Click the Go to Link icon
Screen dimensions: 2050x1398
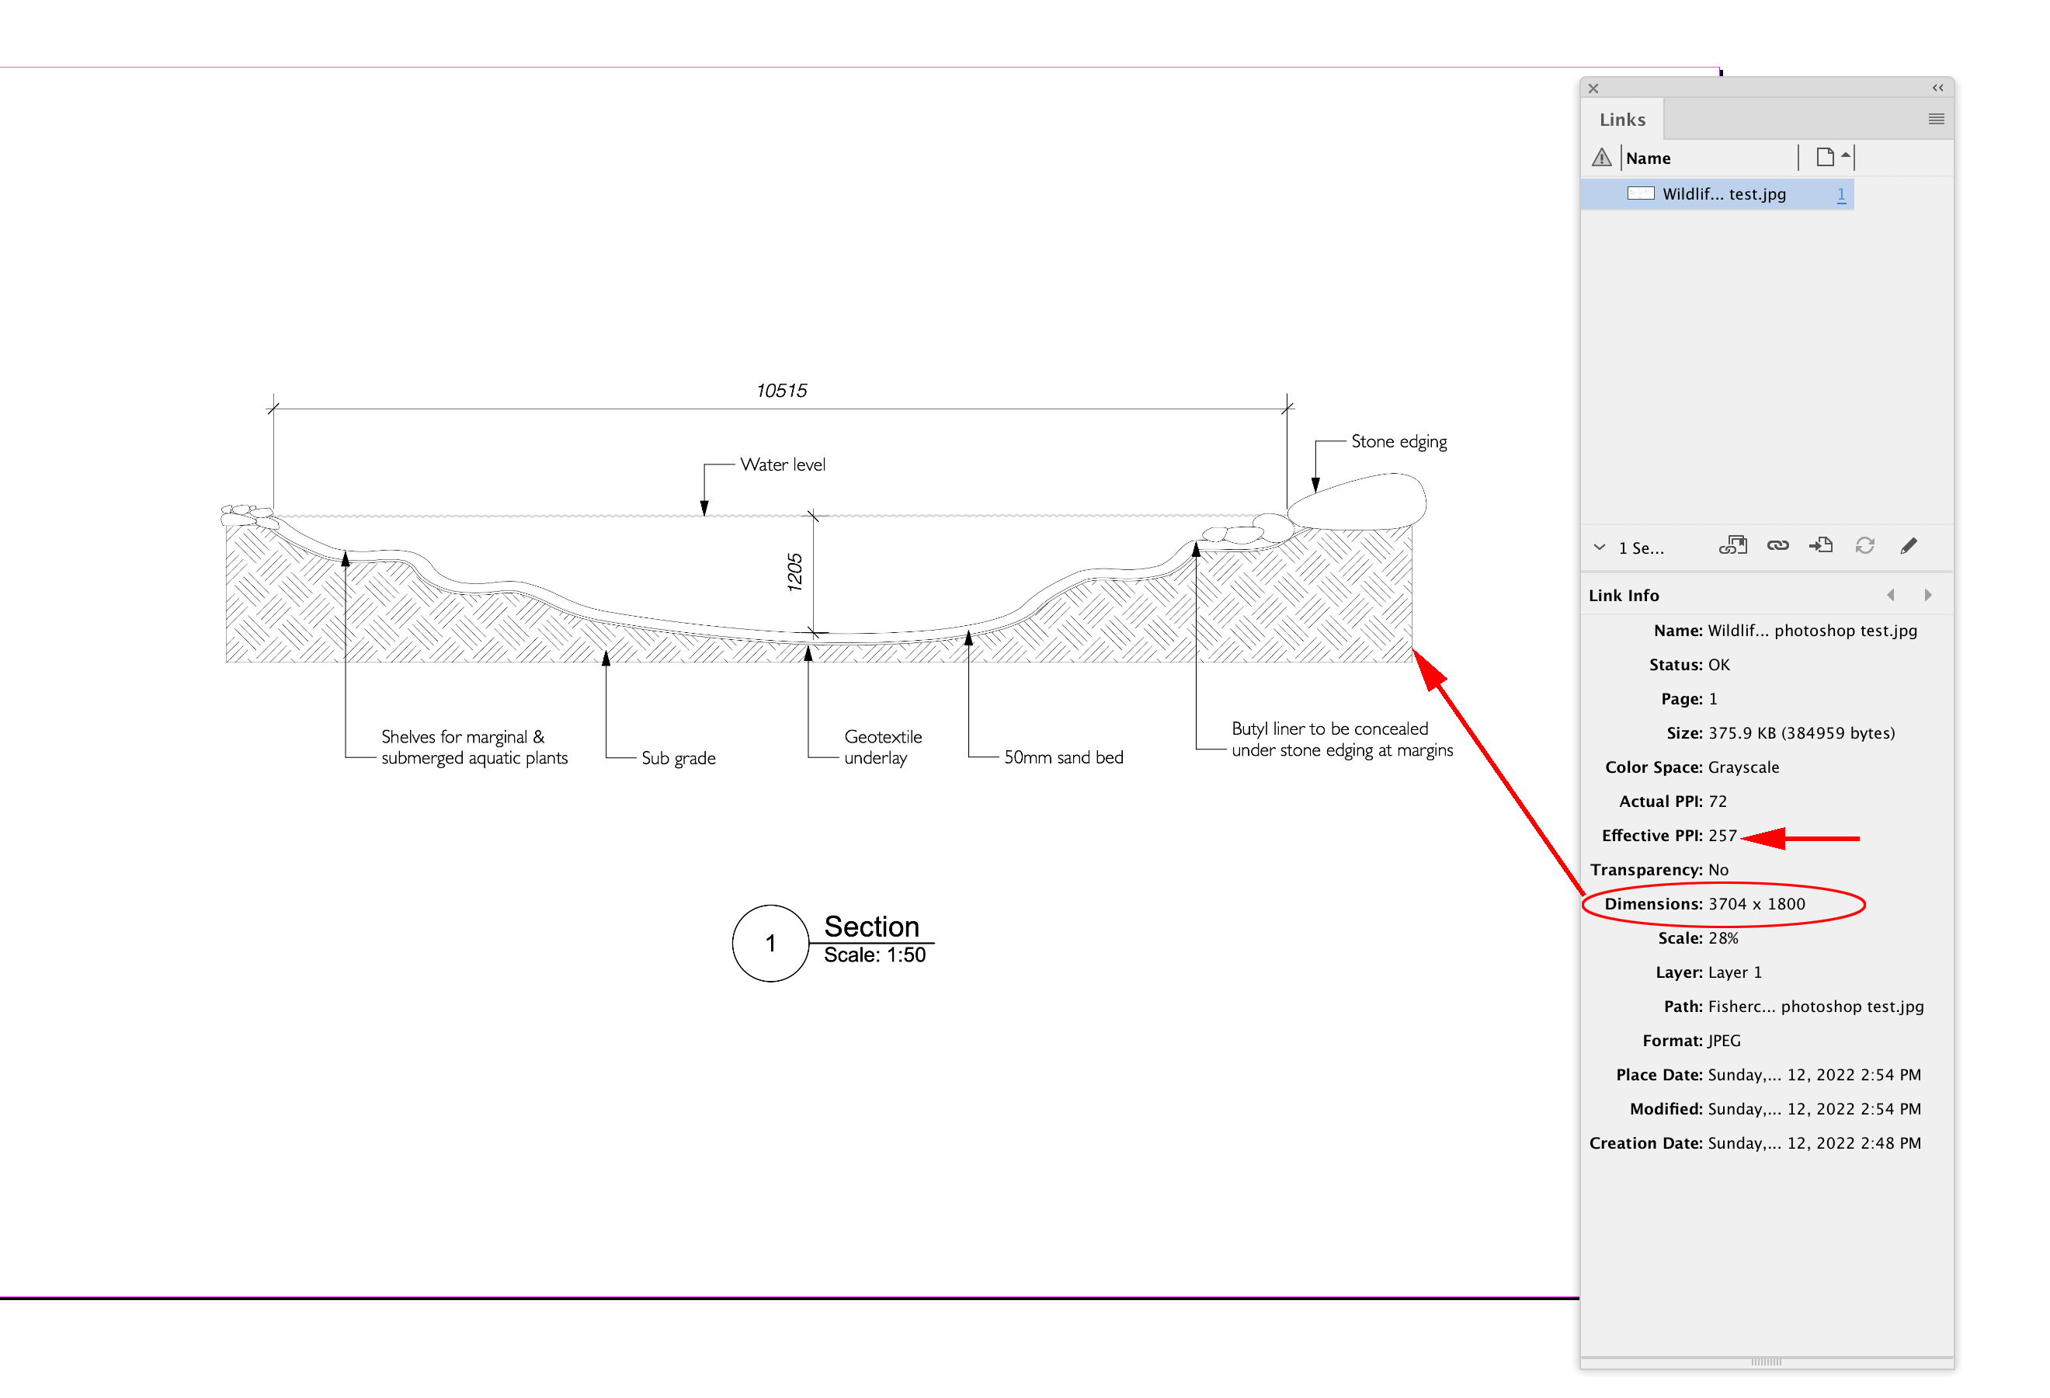[x=1821, y=545]
